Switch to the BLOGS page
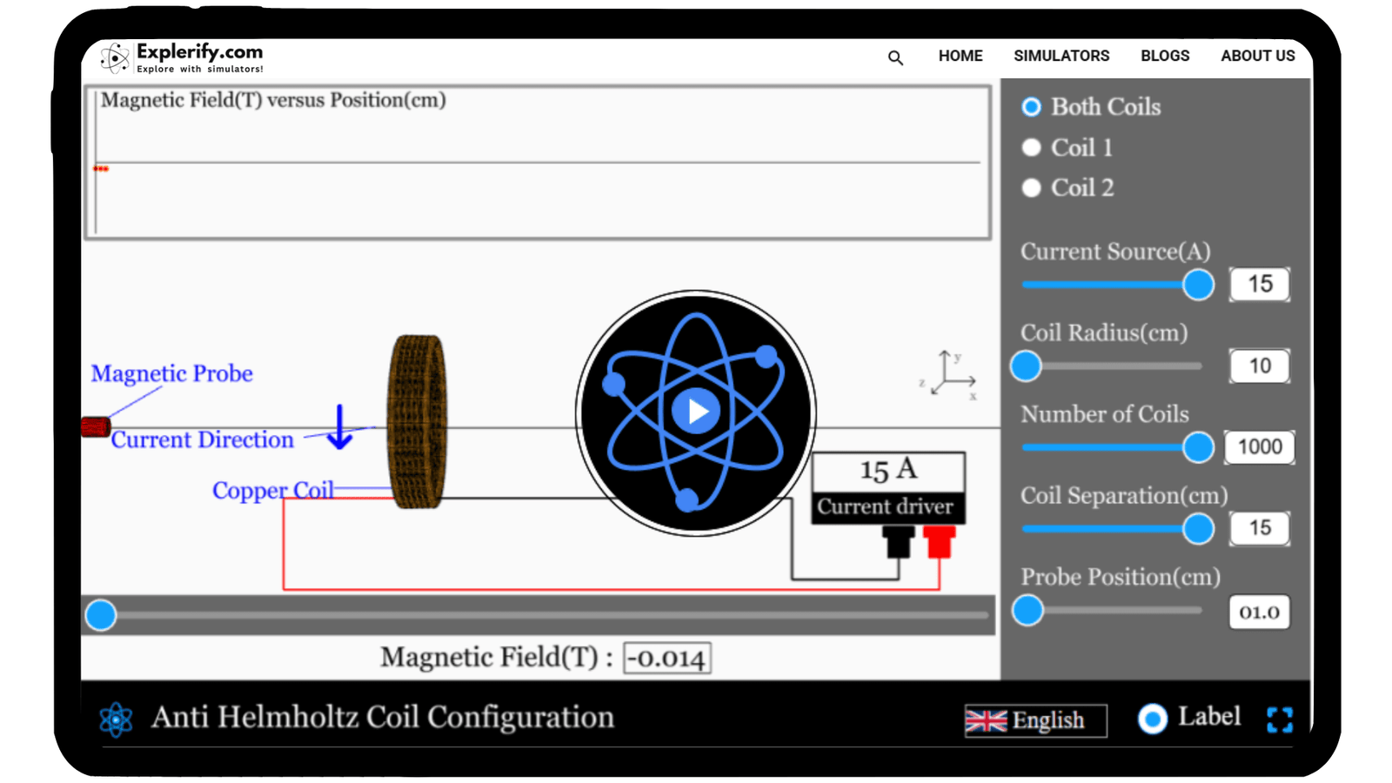Image resolution: width=1392 pixels, height=783 pixels. click(1165, 56)
